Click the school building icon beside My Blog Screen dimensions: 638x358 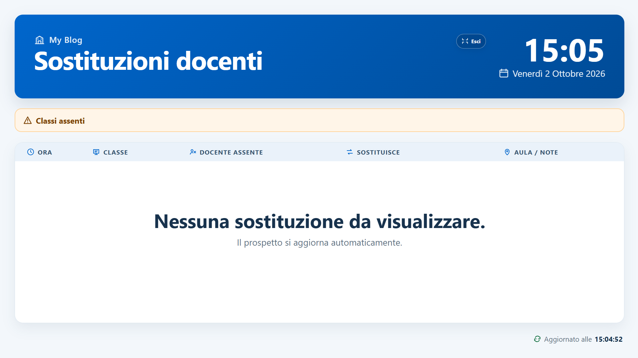tap(40, 40)
